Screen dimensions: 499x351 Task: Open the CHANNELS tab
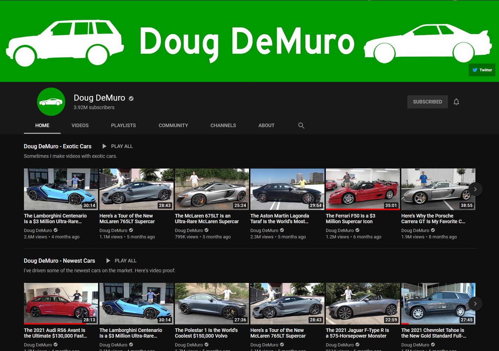pos(223,125)
